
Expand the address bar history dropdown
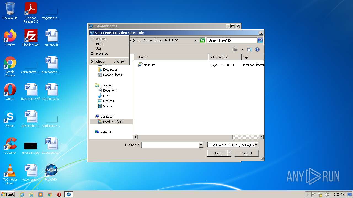[196, 40]
